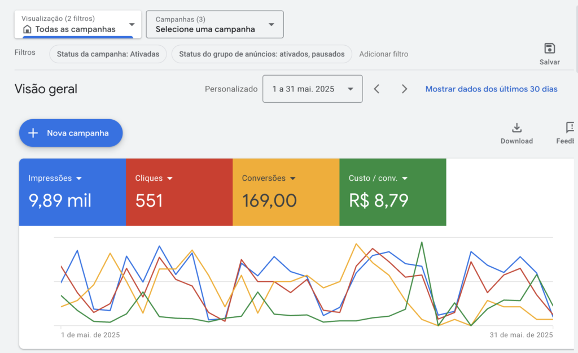Click the Download arrow icon
Image resolution: width=578 pixels, height=353 pixels.
pos(517,128)
